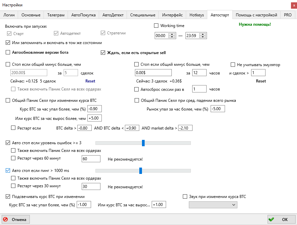Click the 0.00$ loss limit field
This screenshot has width=297, height=225.
153,73
